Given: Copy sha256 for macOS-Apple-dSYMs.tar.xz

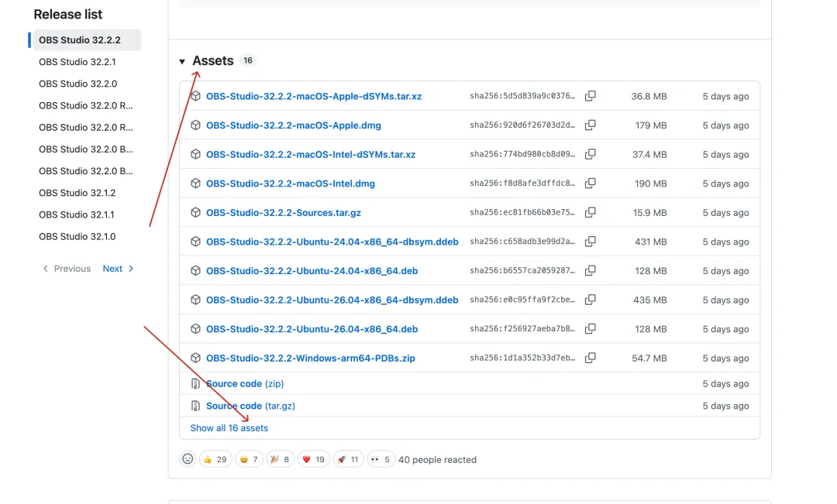Looking at the screenshot, I should coord(590,96).
